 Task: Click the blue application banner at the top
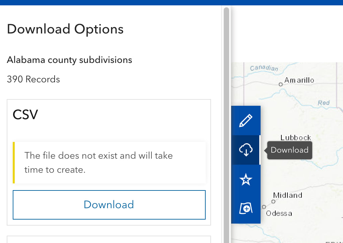coord(171,2)
